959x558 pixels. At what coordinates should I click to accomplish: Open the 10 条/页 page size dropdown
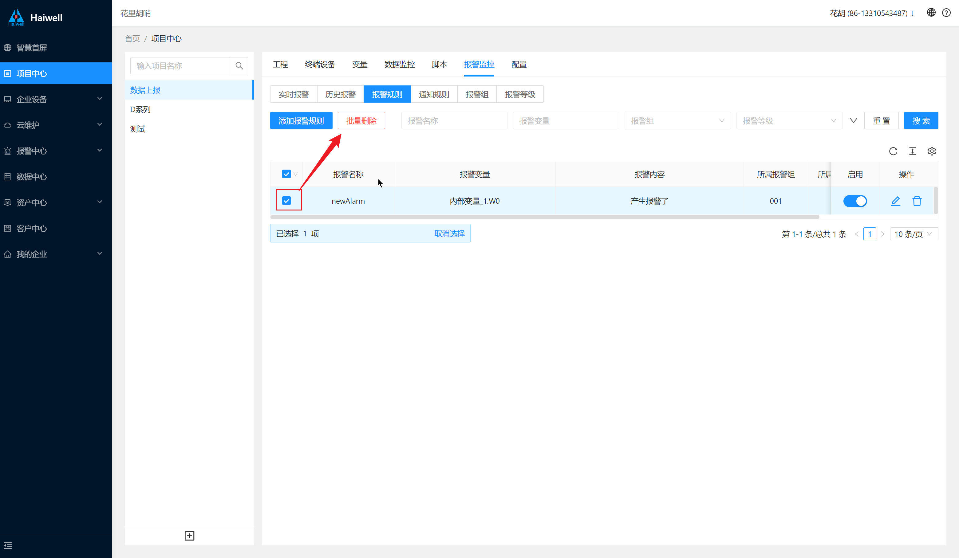pyautogui.click(x=914, y=234)
